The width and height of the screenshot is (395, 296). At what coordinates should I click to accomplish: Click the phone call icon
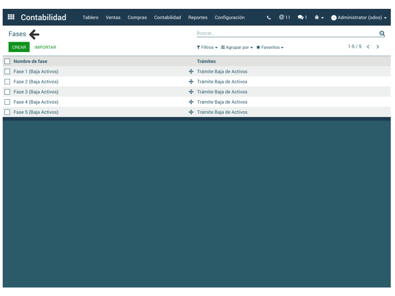269,18
